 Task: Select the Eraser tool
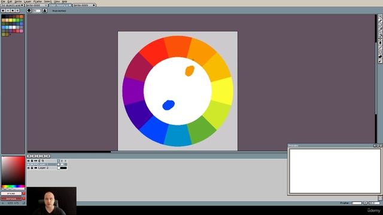click(380, 25)
